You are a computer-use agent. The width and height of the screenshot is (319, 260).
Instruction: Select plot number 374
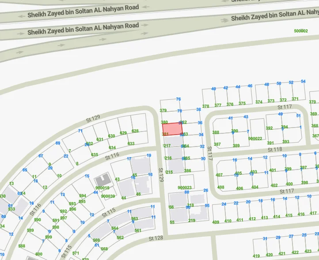[x=259, y=102]
